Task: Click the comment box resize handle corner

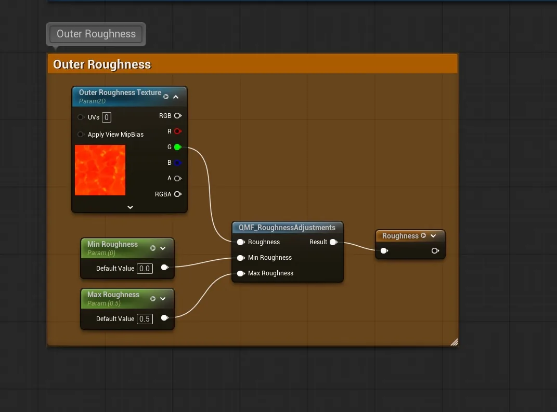Action: pyautogui.click(x=454, y=342)
